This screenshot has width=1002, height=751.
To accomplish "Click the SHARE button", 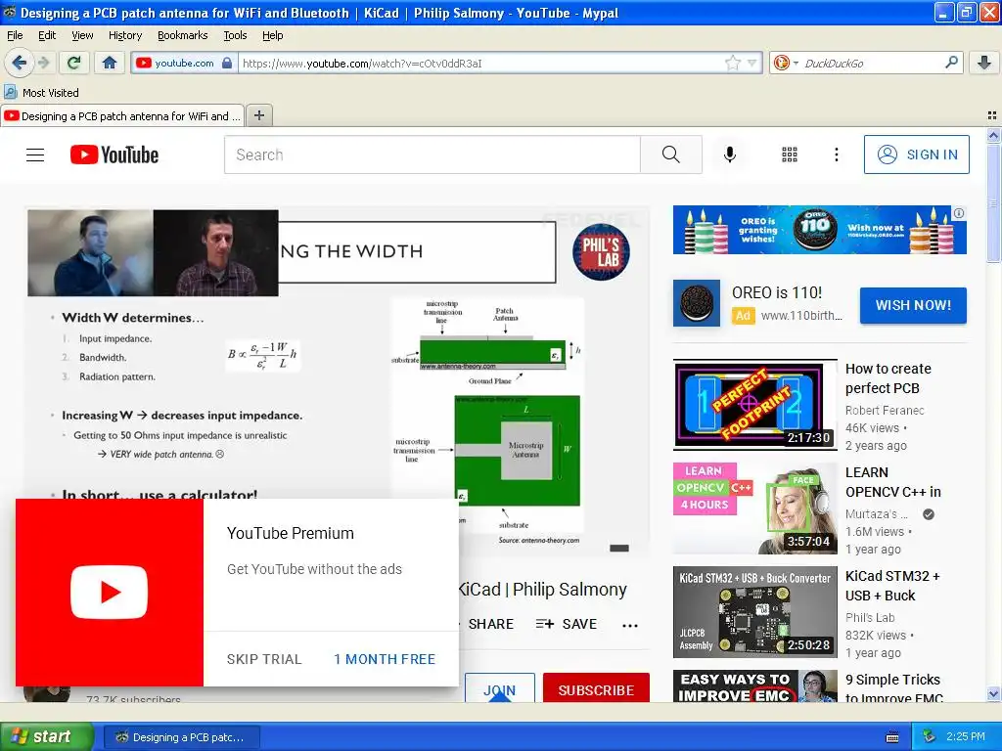I will tap(490, 624).
